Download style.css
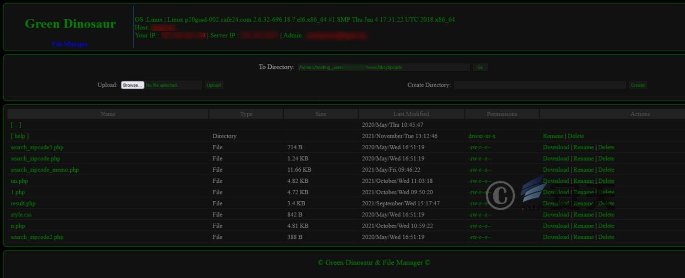 (x=556, y=215)
